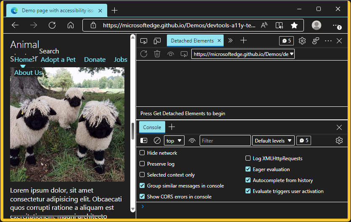Get detached elements refresh icon

coord(144,54)
